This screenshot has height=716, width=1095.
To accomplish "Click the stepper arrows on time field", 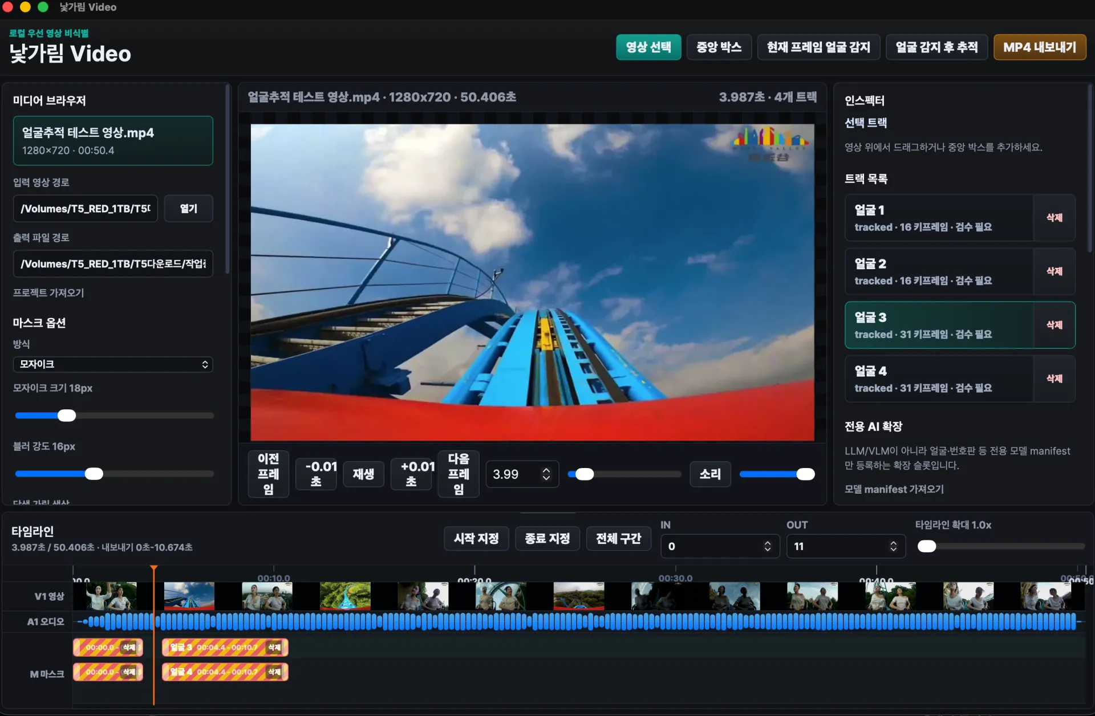I will pos(546,474).
